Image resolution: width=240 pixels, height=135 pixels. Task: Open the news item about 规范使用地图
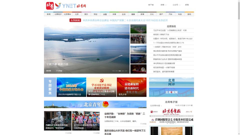click(x=164, y=67)
